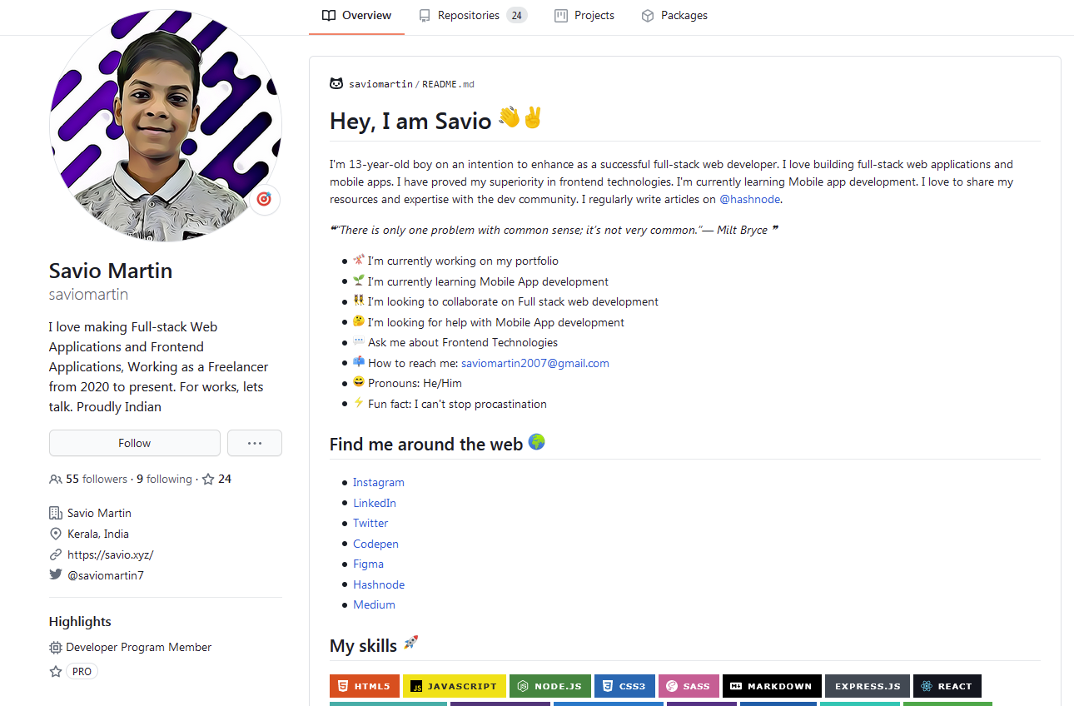Click Savio Martin's profile avatar
This screenshot has width=1074, height=706.
pos(166,126)
